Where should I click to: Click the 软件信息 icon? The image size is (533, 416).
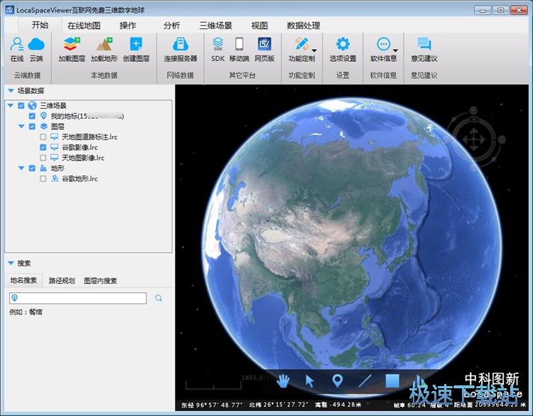tap(384, 44)
